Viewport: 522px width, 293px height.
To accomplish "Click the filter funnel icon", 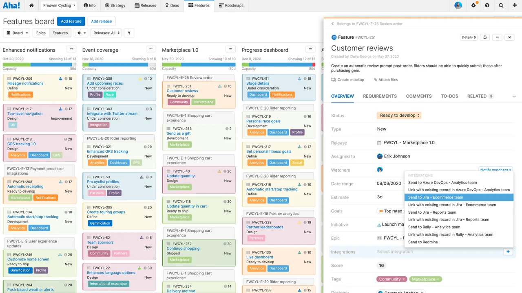I will coord(129,33).
